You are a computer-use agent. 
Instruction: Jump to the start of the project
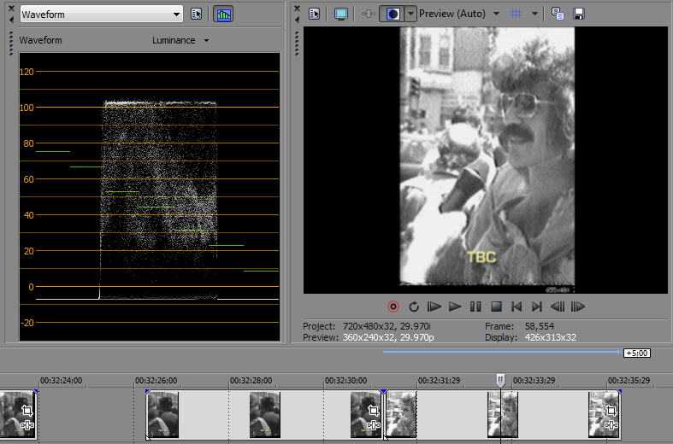point(517,307)
